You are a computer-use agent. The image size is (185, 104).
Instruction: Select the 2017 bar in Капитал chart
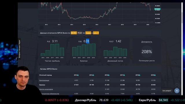click(x=84, y=51)
